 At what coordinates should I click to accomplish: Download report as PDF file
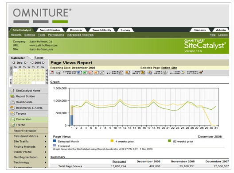point(90,73)
